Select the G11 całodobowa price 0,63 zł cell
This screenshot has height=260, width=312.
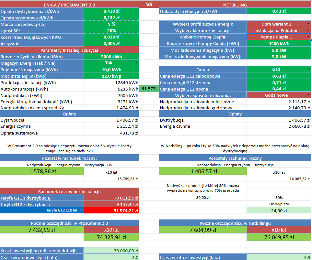[x=279, y=76]
